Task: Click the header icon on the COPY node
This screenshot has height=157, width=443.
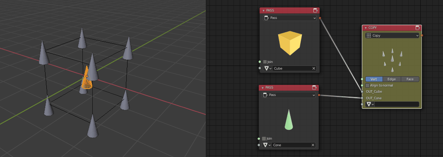Action: 418,28
